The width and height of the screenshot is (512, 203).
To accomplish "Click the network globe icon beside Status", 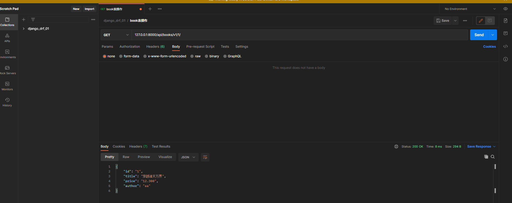I will (x=396, y=146).
